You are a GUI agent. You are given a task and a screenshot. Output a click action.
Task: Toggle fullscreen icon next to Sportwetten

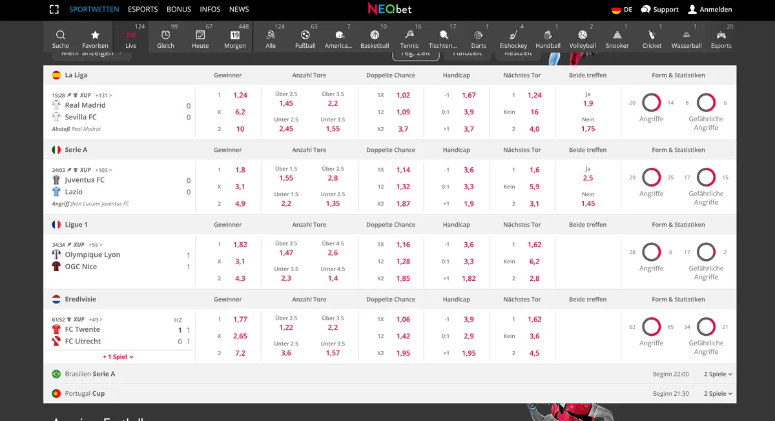[54, 10]
